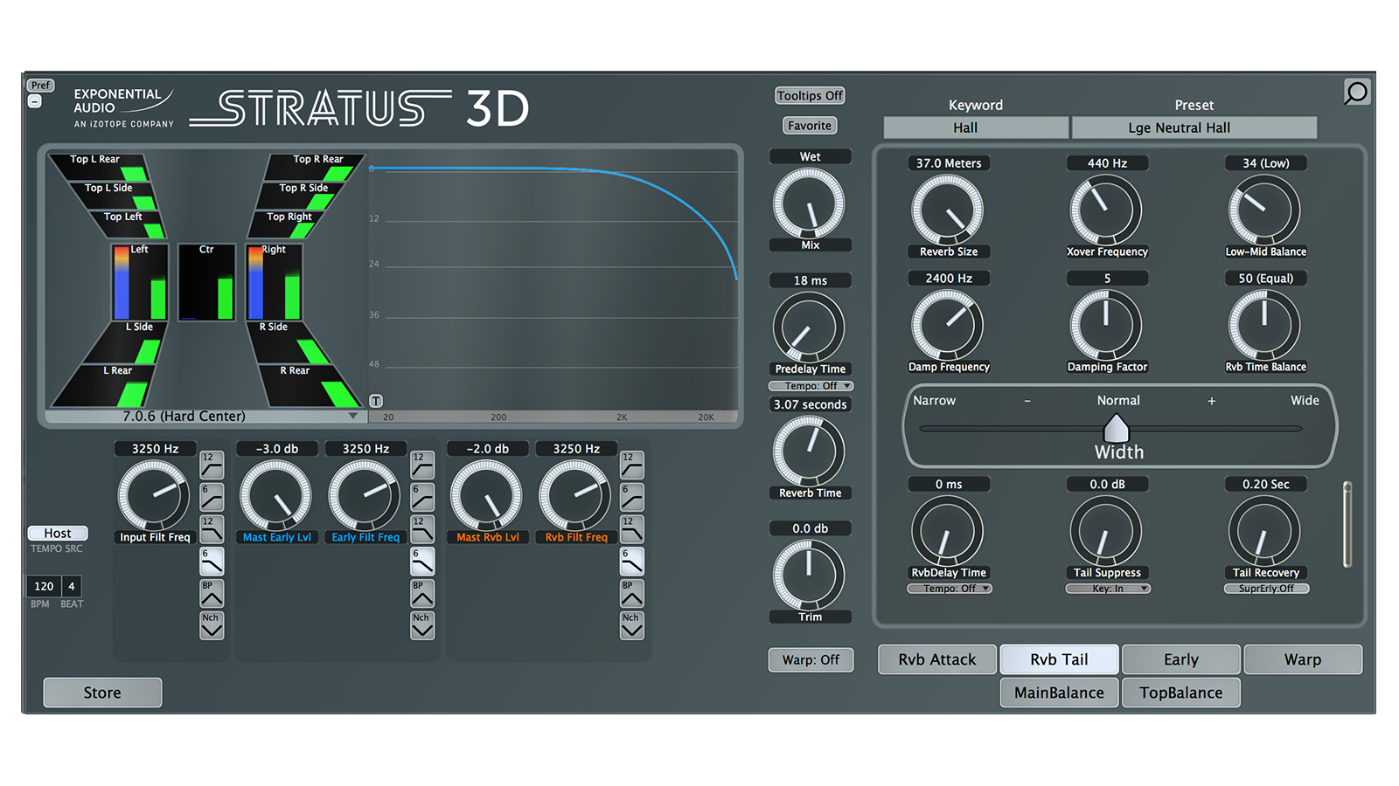Viewport: 1399px width, 786px height.
Task: Toggle the Warp: Off switch
Action: (811, 660)
